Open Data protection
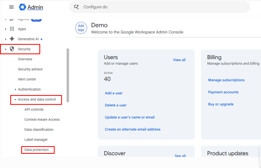Image resolution: width=261 pixels, height=168 pixels. (x=36, y=150)
